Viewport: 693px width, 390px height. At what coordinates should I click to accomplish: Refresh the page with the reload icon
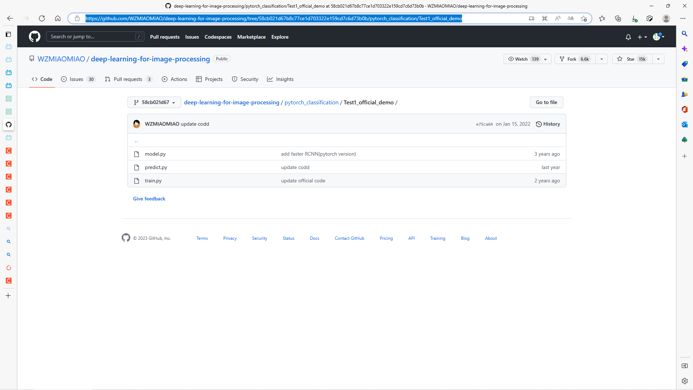[x=42, y=18]
